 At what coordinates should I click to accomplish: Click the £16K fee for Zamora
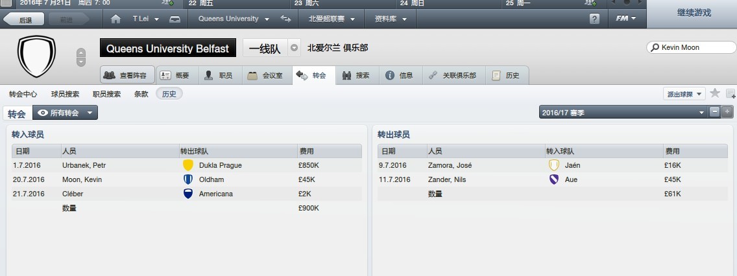coord(673,165)
